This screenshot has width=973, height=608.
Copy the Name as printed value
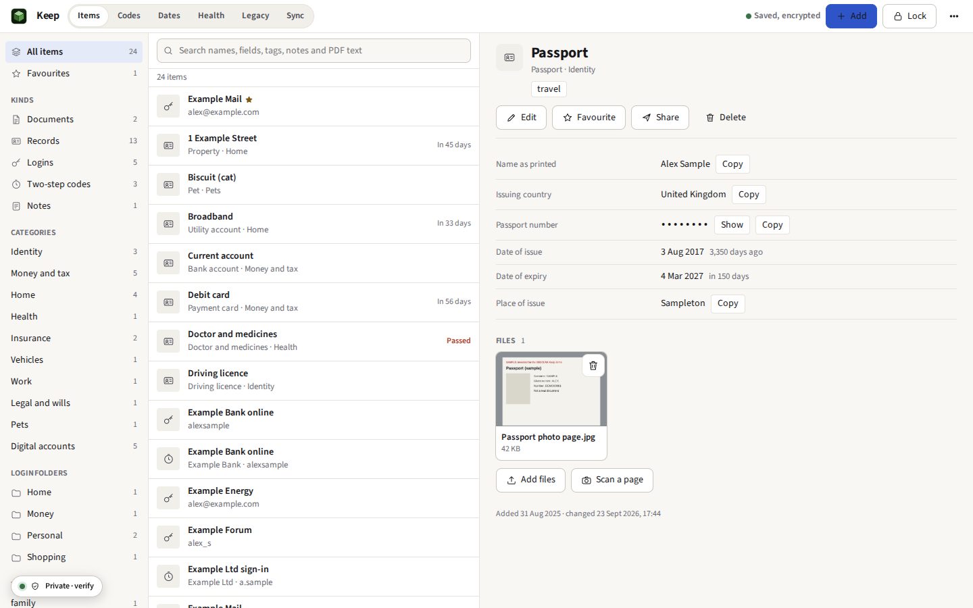(732, 164)
